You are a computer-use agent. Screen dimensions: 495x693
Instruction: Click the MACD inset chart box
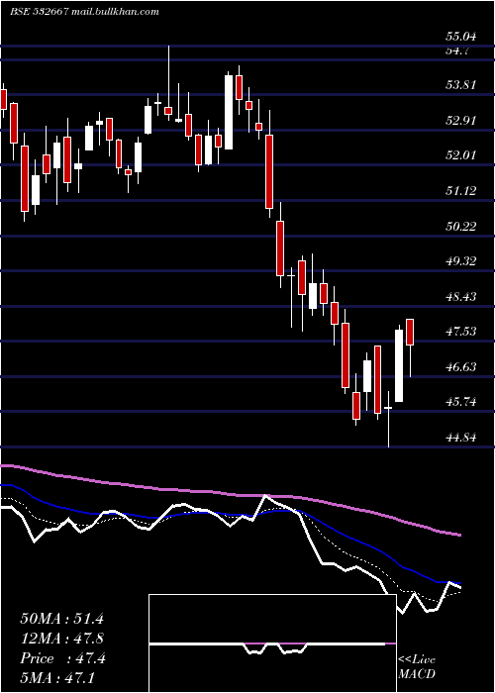click(x=272, y=643)
